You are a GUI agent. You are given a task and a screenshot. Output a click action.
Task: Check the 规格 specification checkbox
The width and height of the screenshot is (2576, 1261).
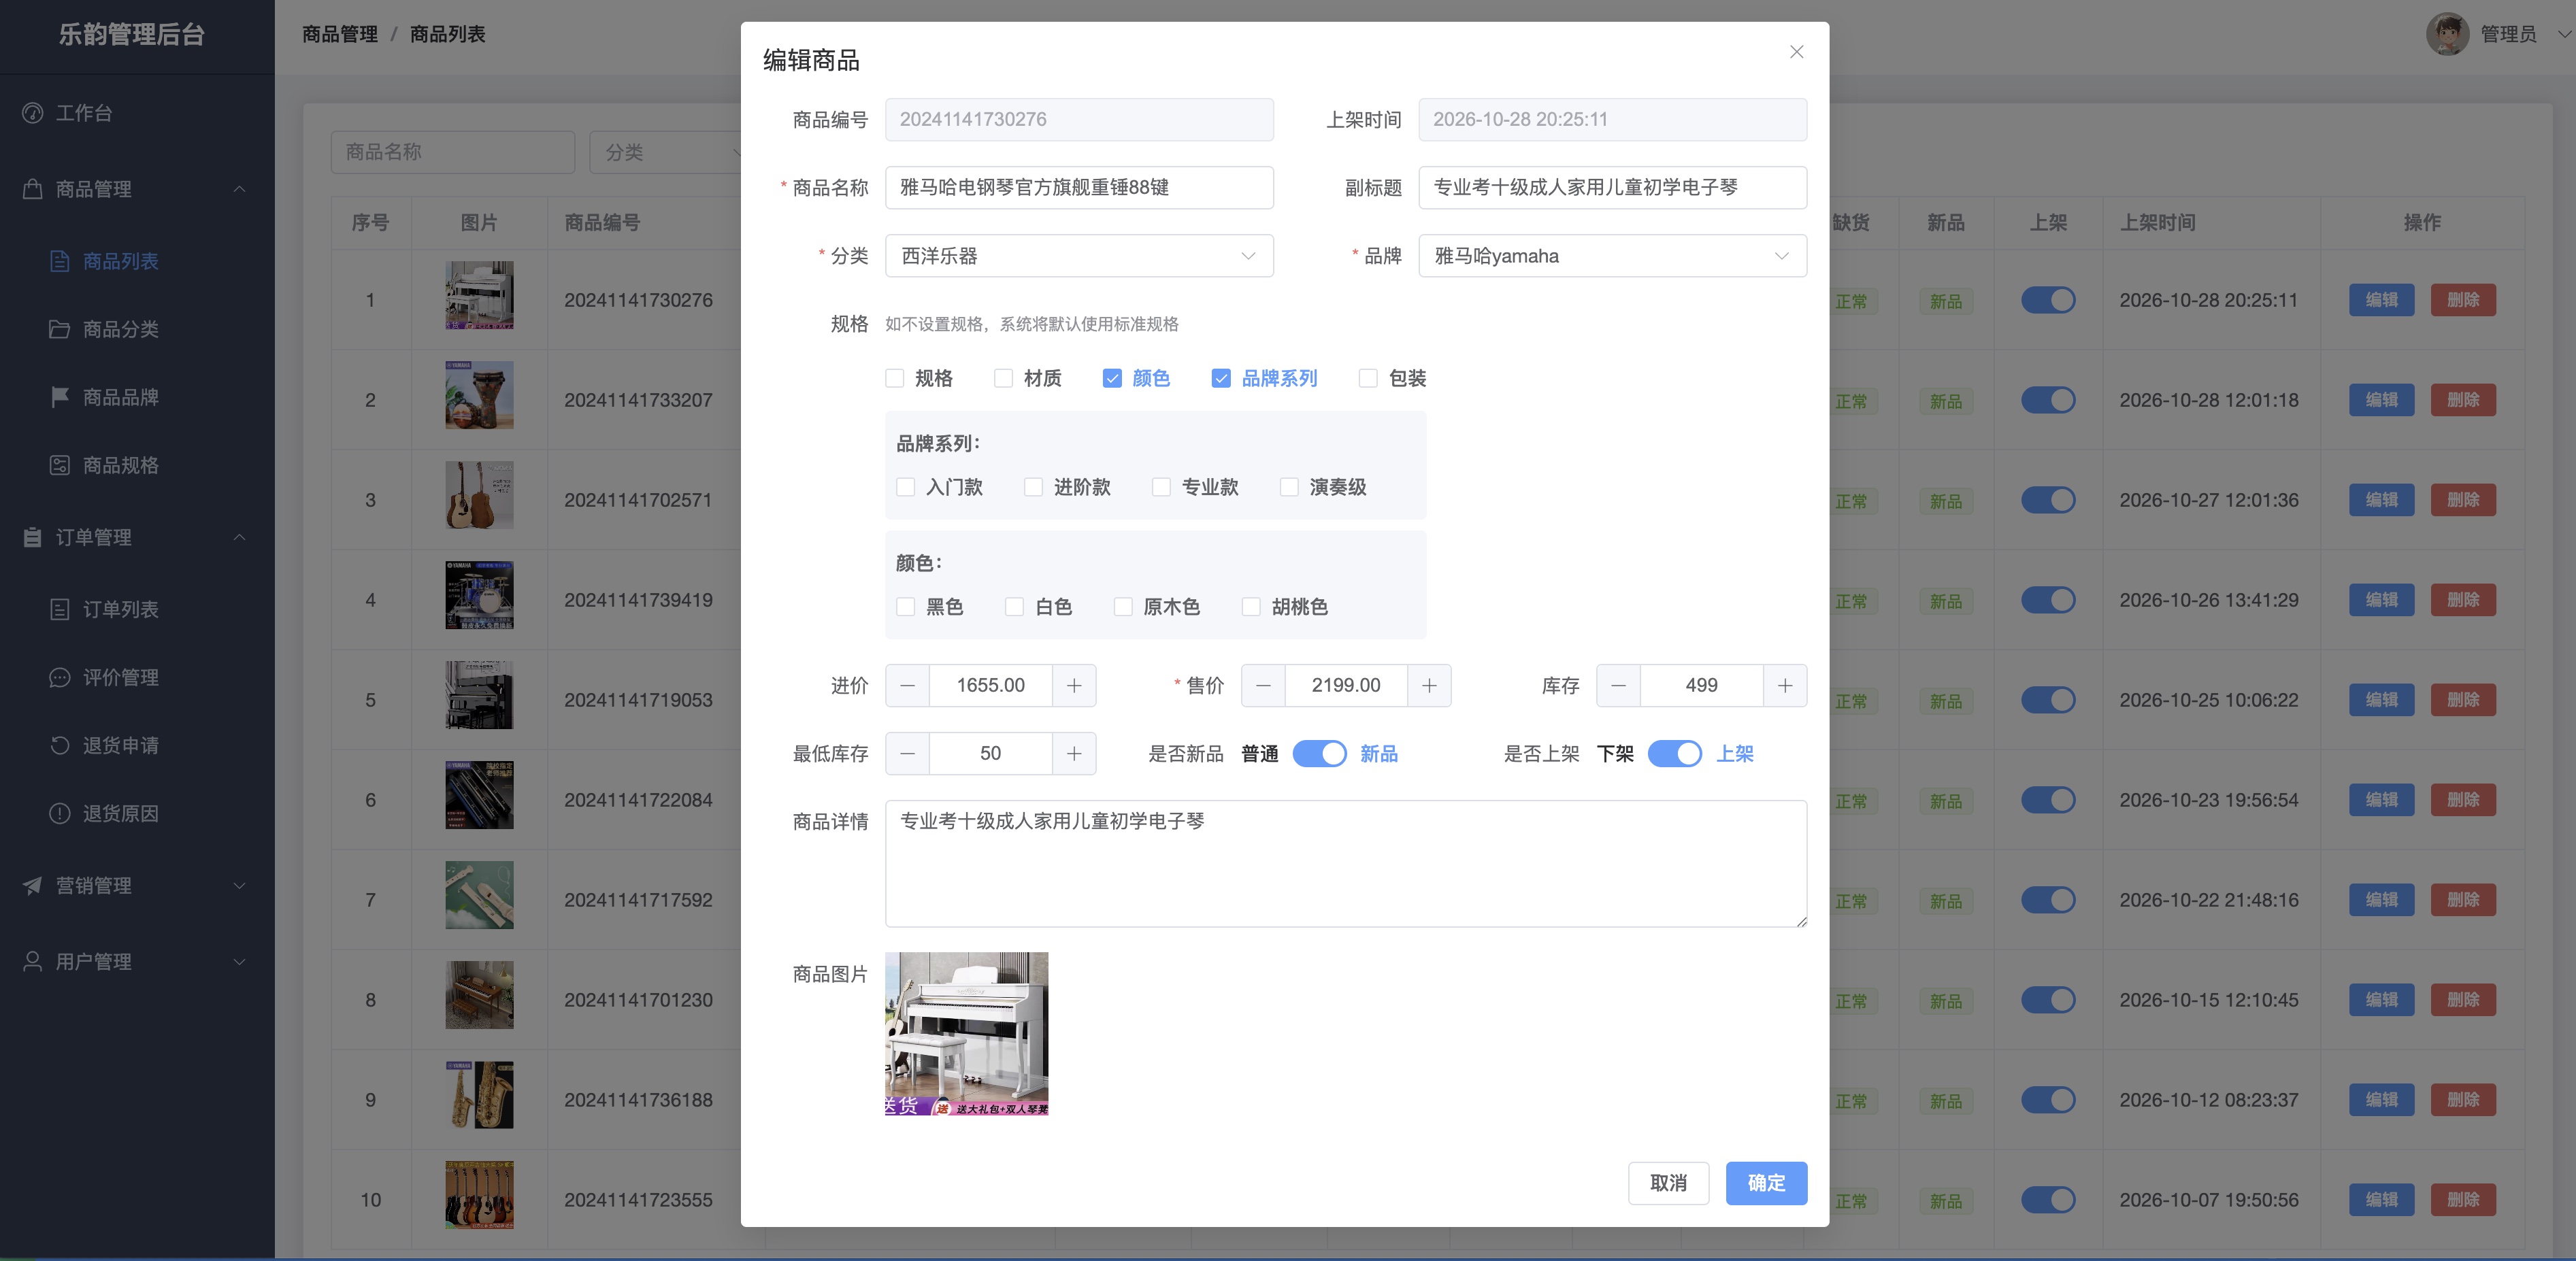(895, 378)
